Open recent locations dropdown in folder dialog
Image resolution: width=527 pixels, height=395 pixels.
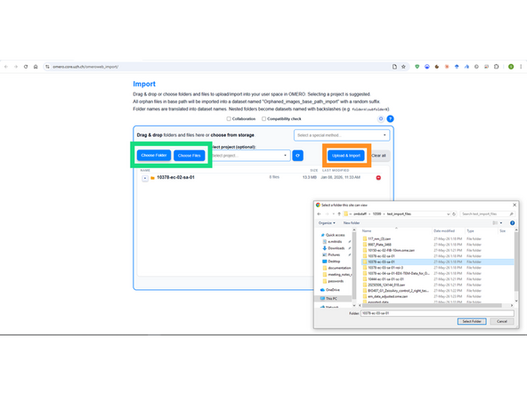coord(334,214)
